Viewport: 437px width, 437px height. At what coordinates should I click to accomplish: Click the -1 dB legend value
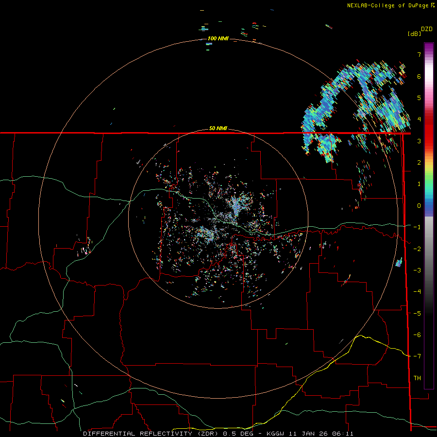coord(417,227)
